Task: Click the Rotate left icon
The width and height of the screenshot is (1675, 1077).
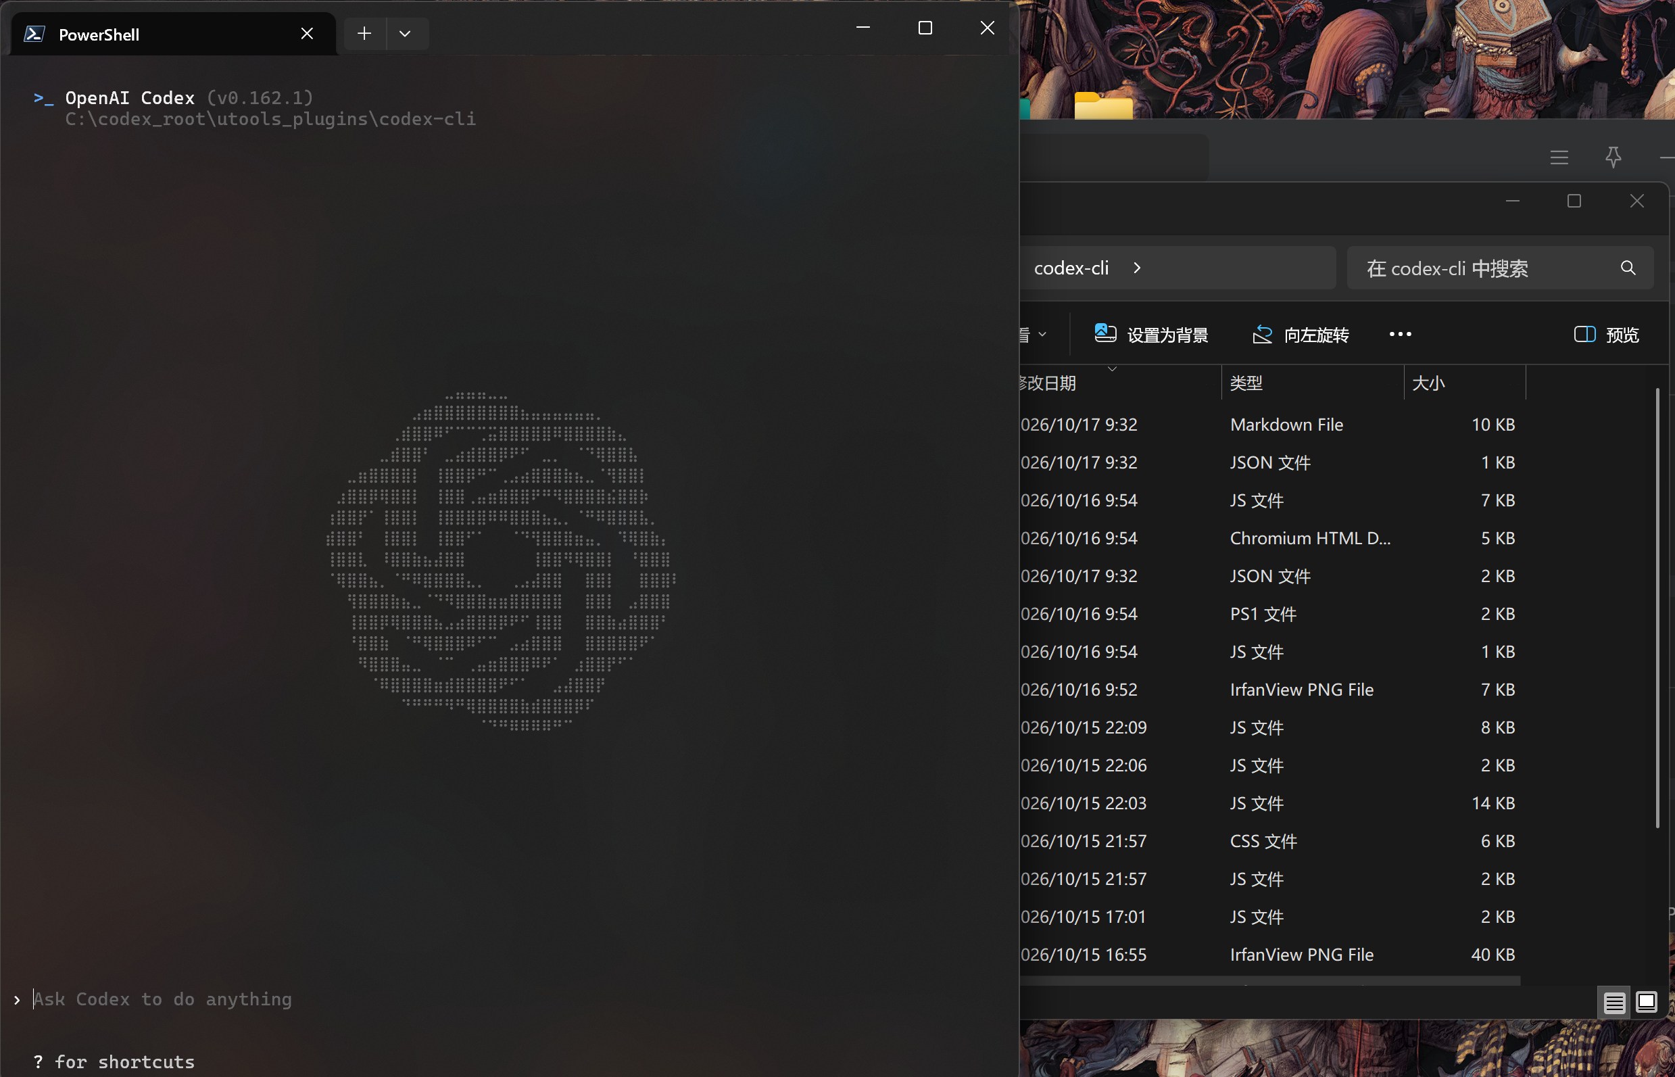Action: tap(1262, 334)
